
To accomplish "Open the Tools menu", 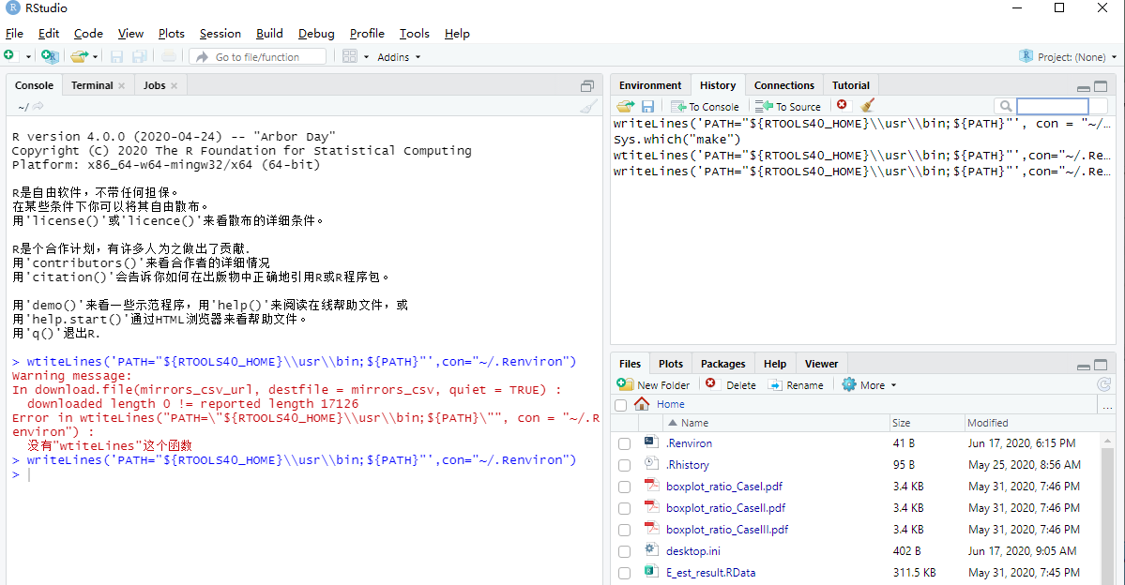I will [x=414, y=33].
